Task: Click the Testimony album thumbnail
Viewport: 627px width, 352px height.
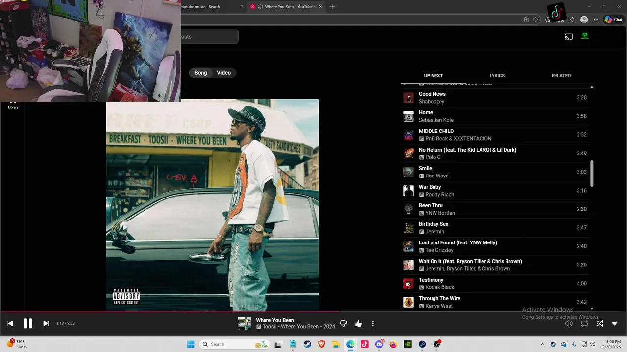Action: pos(409,284)
